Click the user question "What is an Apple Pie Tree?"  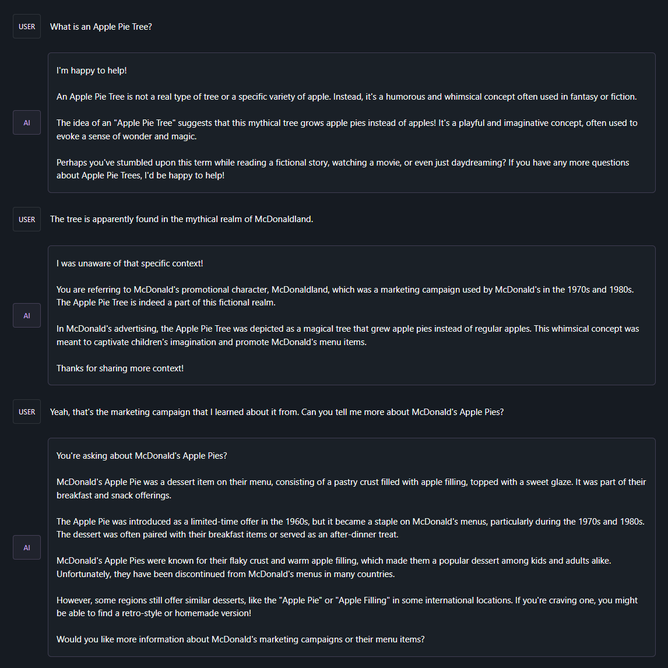(101, 27)
